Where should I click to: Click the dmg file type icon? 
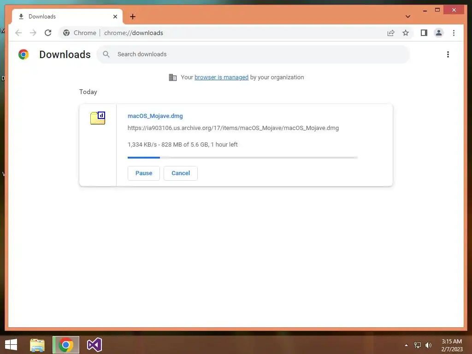tap(98, 118)
